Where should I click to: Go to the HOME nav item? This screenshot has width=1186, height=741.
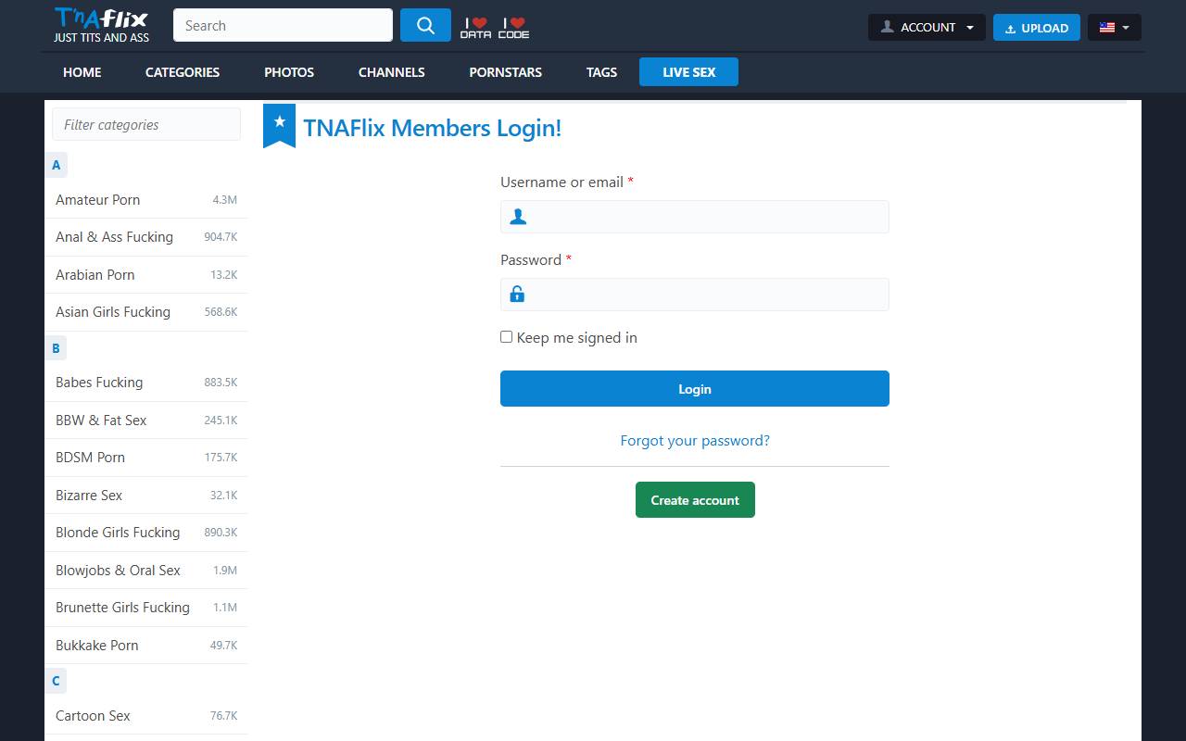pos(82,72)
